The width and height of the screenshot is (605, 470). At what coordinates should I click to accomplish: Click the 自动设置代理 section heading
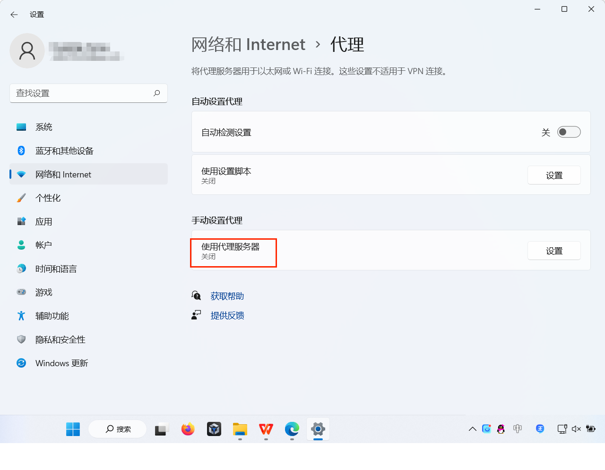[x=217, y=101]
